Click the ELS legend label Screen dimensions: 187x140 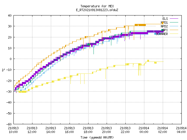pyautogui.click(x=165, y=19)
